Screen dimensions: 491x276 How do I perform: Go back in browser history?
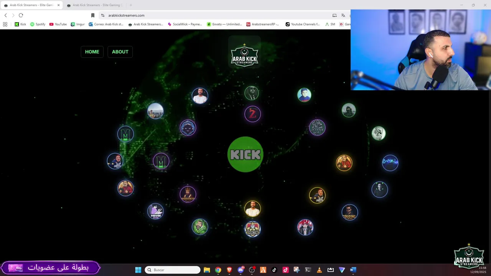5,15
